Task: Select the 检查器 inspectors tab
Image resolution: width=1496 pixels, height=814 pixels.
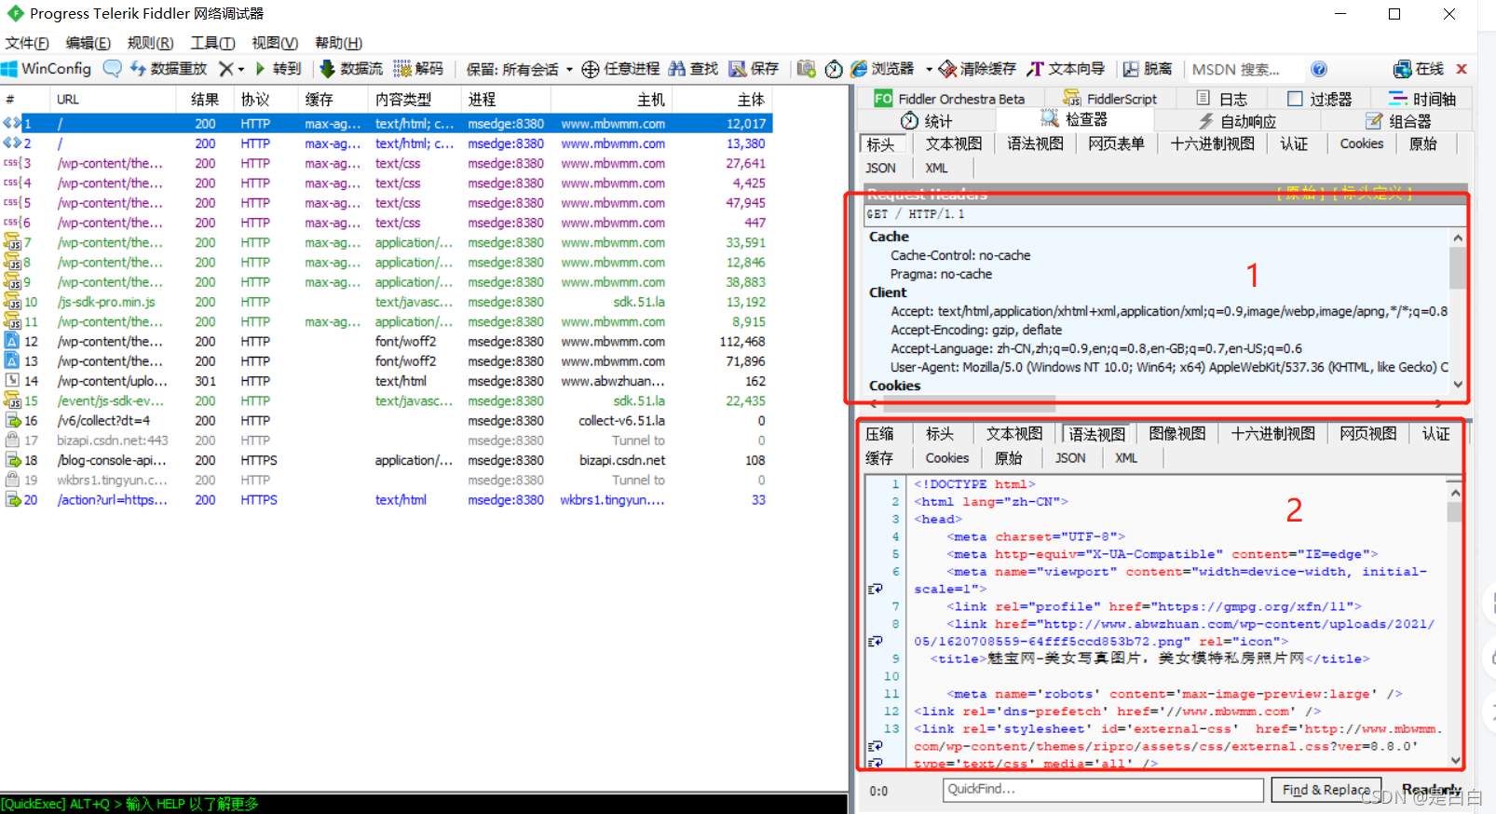Action: 1074,120
